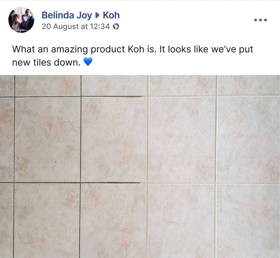Viewport: 280px width, 258px height.
Task: Open the post timestamp 20 August at 12:34
Action: (x=76, y=27)
